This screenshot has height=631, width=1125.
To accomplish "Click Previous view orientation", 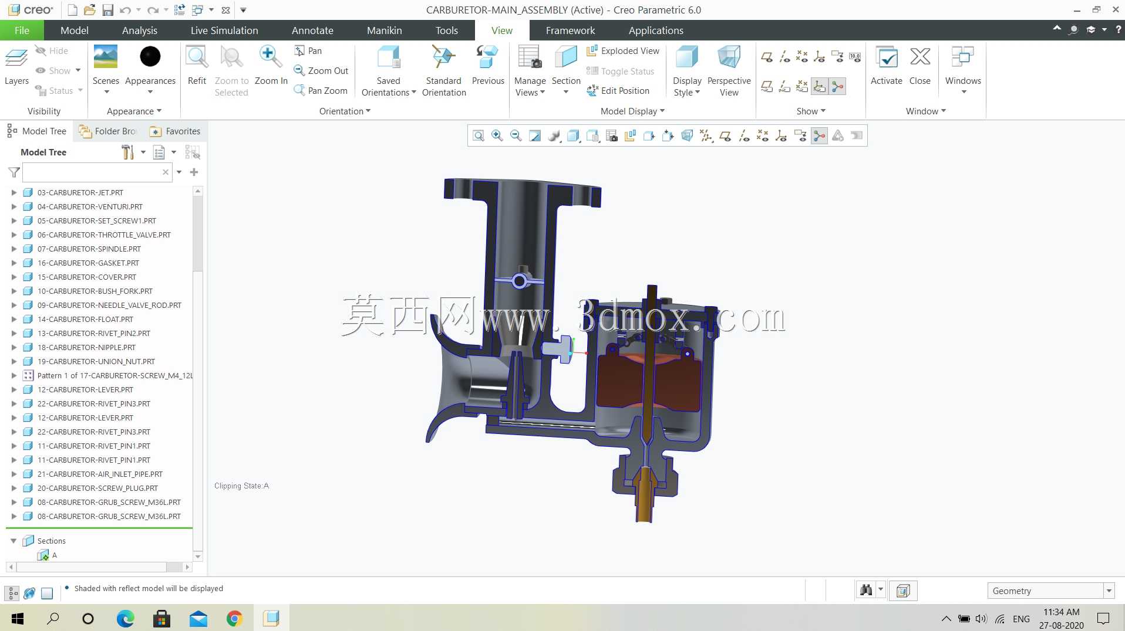I will pos(488,66).
